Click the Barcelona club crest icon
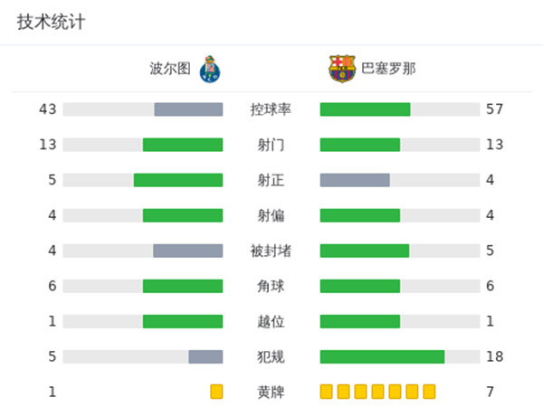The width and height of the screenshot is (543, 407). point(342,69)
